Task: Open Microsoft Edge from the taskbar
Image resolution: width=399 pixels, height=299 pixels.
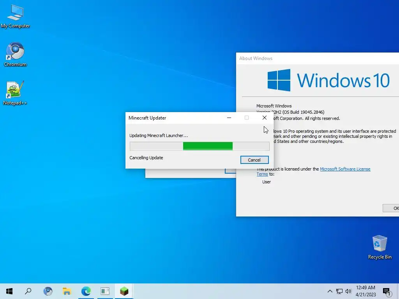Action: pyautogui.click(x=86, y=291)
